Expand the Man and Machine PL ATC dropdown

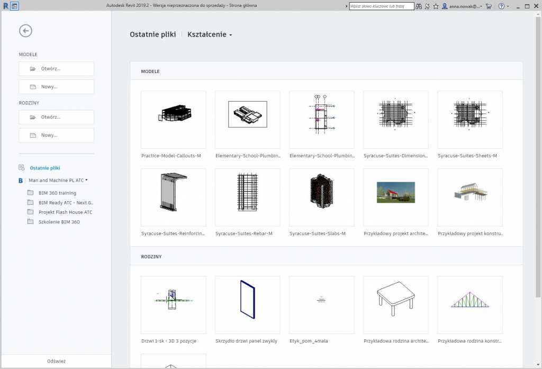click(58, 181)
